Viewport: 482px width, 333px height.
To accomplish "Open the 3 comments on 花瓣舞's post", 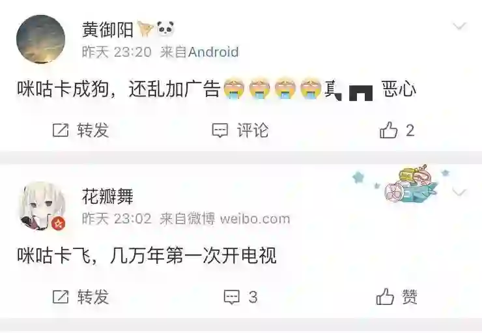I will (x=240, y=297).
